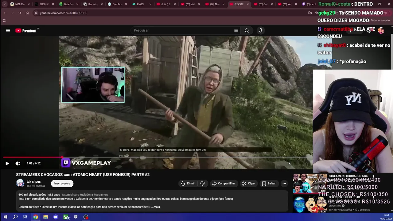Open OBS Studio from taskbar
The width and height of the screenshot is (393, 221).
[86, 217]
